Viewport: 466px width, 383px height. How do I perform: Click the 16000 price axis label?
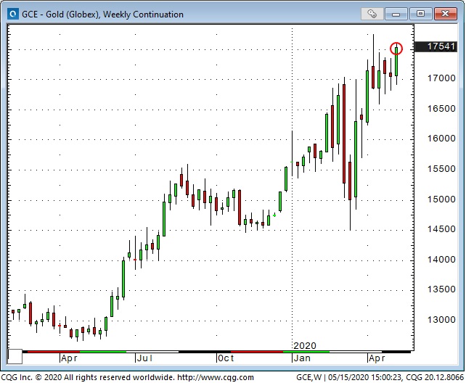click(441, 139)
